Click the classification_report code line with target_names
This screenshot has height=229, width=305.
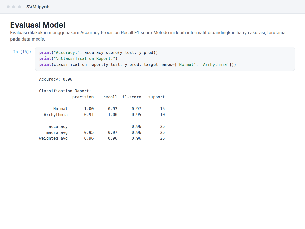pos(138,64)
